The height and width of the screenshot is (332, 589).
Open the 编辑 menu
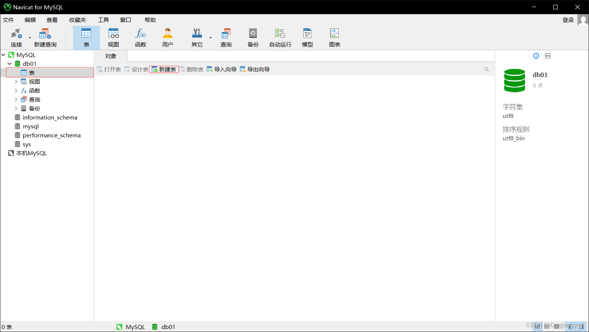point(30,20)
